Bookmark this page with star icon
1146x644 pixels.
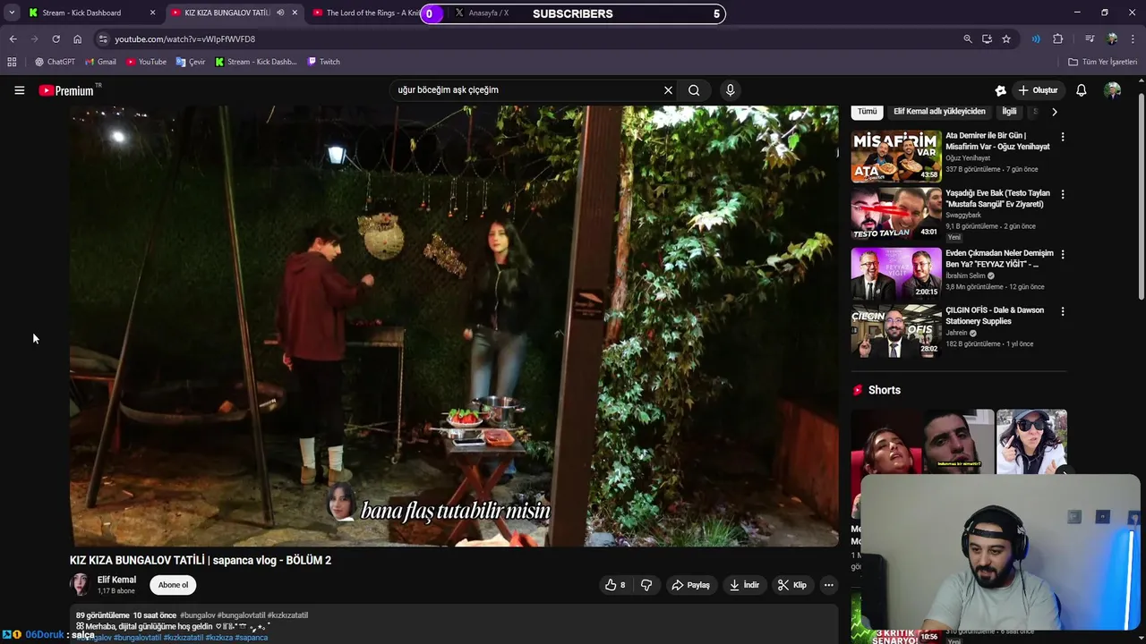coord(1006,39)
